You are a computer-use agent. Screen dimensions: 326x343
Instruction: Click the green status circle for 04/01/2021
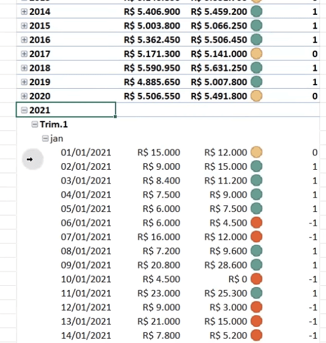tap(256, 195)
